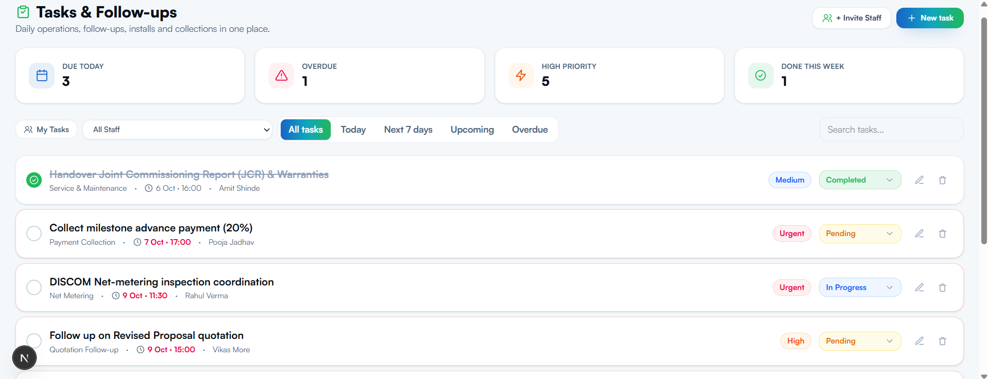Click the High priority badge
The image size is (988, 379).
click(796, 341)
